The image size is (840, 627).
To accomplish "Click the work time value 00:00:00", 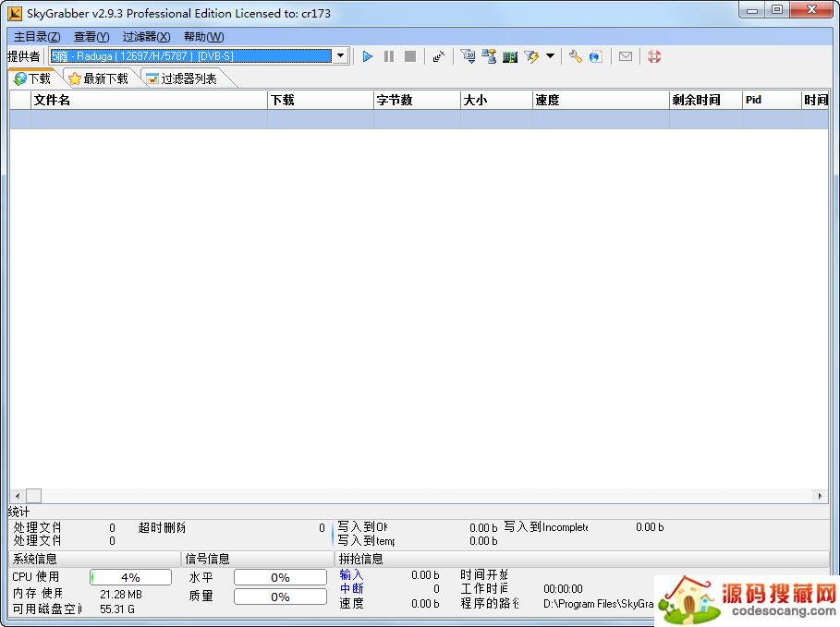I will [x=563, y=589].
